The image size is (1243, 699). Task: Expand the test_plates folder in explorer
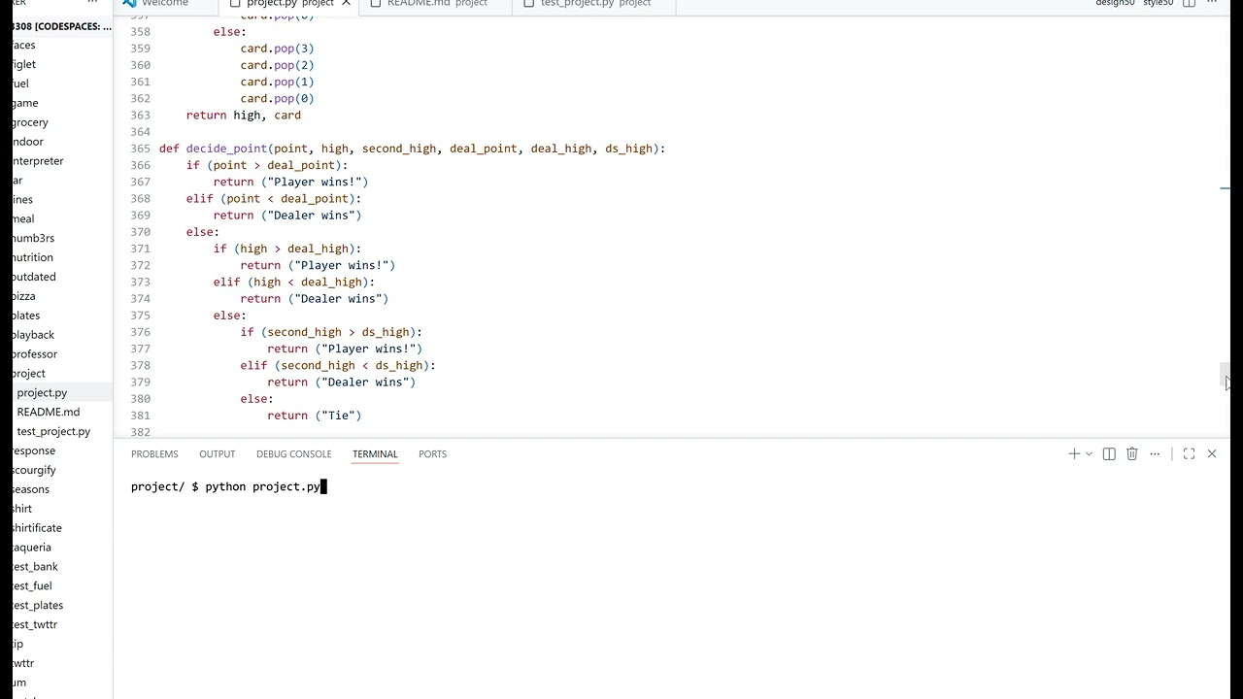point(38,606)
